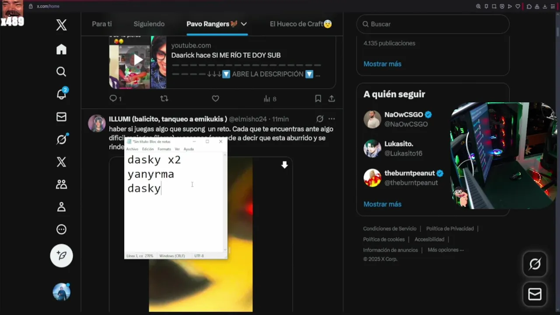Repost the Daarick YouTube post
Image resolution: width=560 pixels, height=315 pixels.
tap(164, 99)
